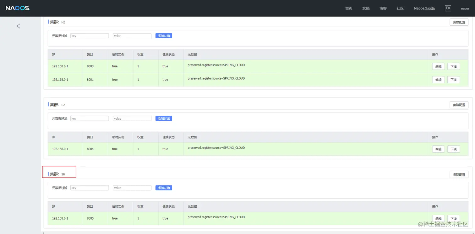Click the 元数据过滤 label in SH cluster
This screenshot has height=234, width=475.
(x=60, y=188)
